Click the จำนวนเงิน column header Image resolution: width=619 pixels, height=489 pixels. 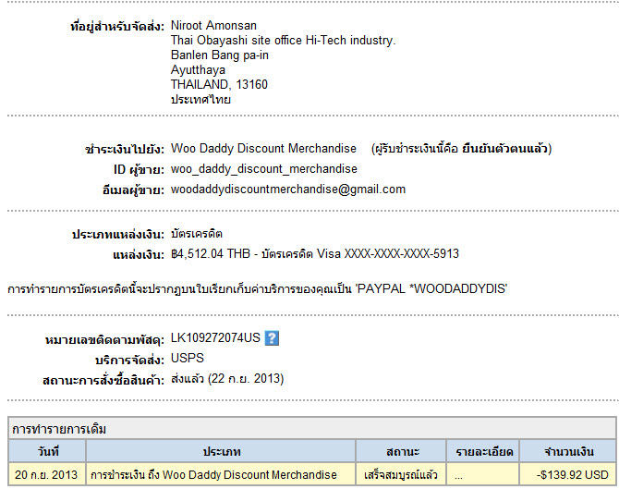pos(567,451)
